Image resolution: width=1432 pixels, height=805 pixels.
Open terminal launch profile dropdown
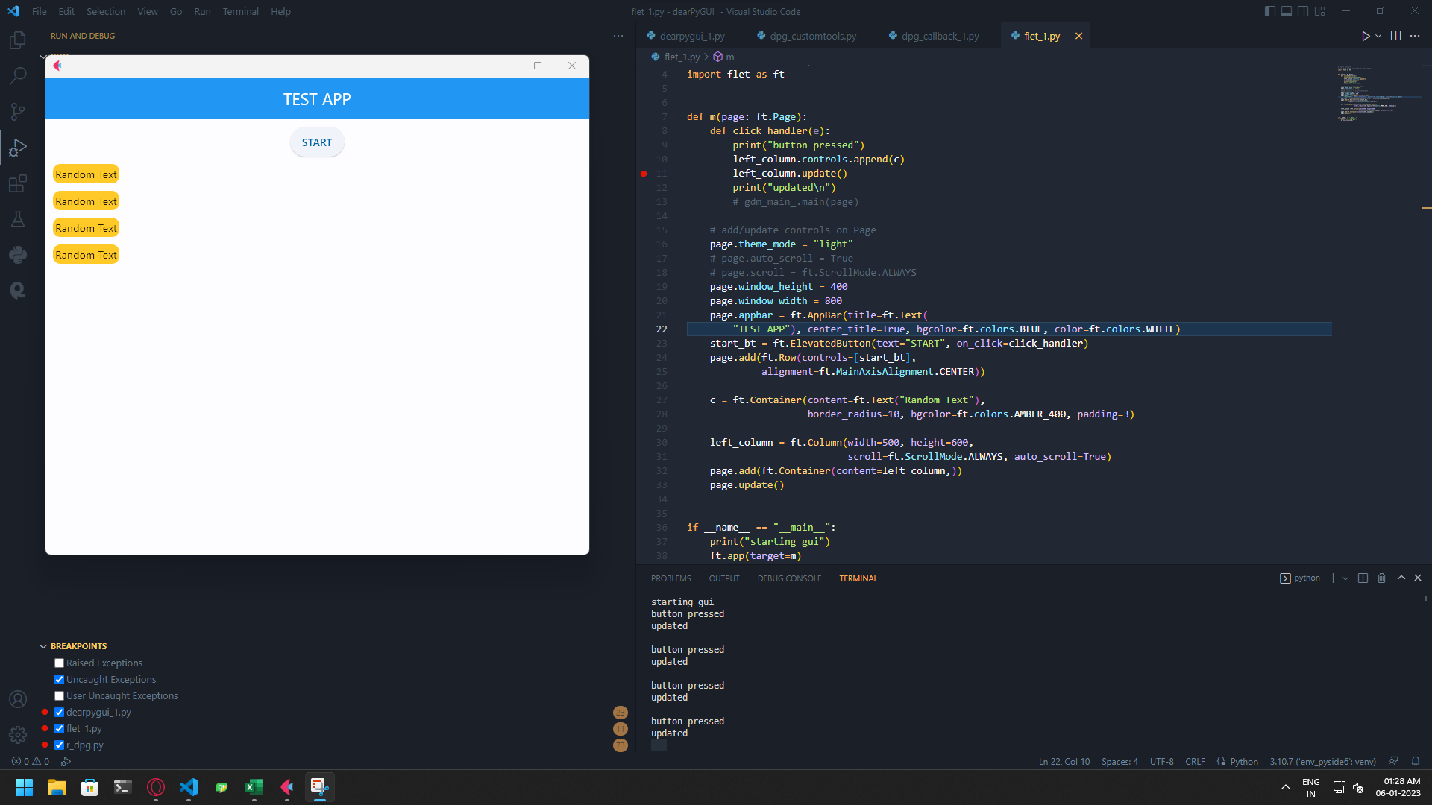1345,578
